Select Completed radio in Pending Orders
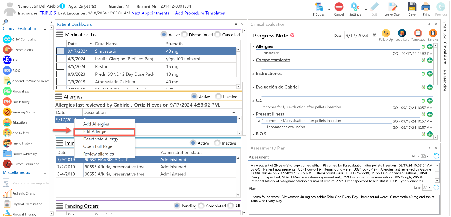The width and height of the screenshot is (451, 217). pos(201,206)
